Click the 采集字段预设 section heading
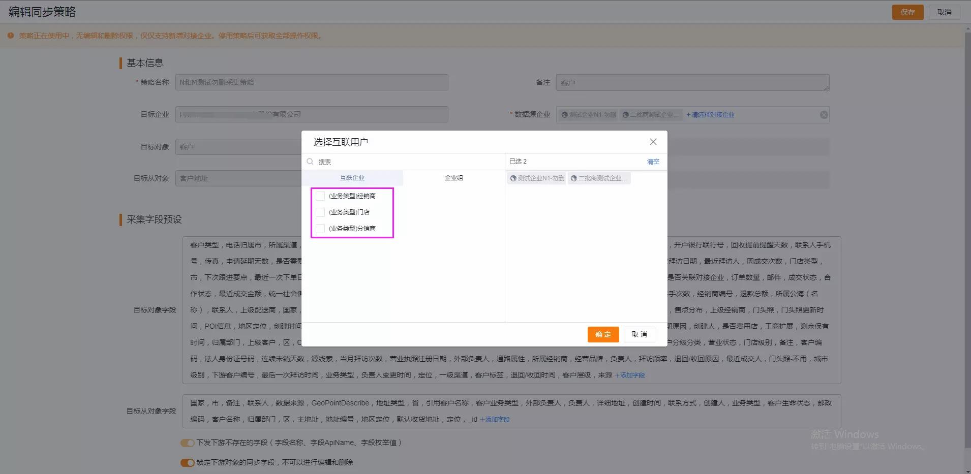Screen dimensions: 971x474 (x=154, y=219)
